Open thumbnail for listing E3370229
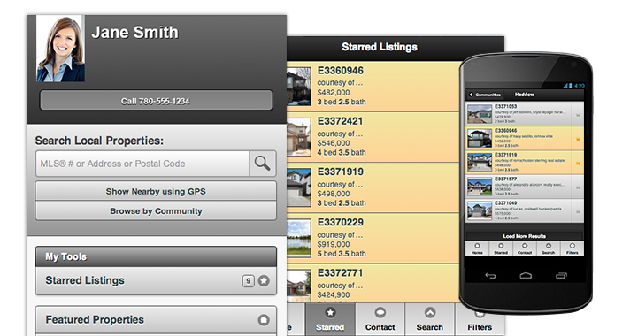Viewport: 630px width, 336px height. 298,238
